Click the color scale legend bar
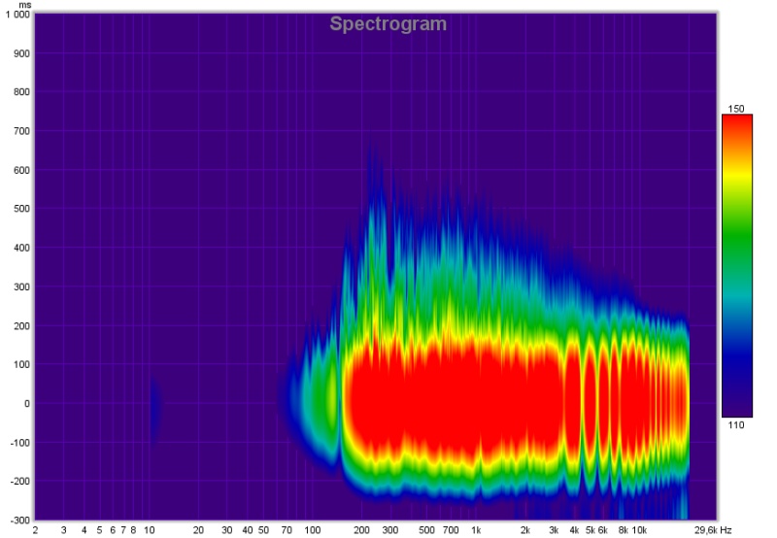This screenshot has width=777, height=538. click(737, 265)
